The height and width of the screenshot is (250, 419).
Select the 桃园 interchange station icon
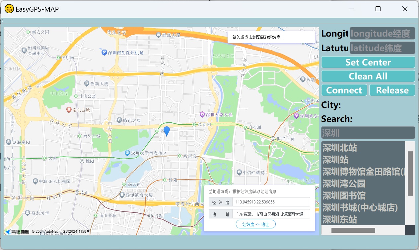click(x=82, y=161)
